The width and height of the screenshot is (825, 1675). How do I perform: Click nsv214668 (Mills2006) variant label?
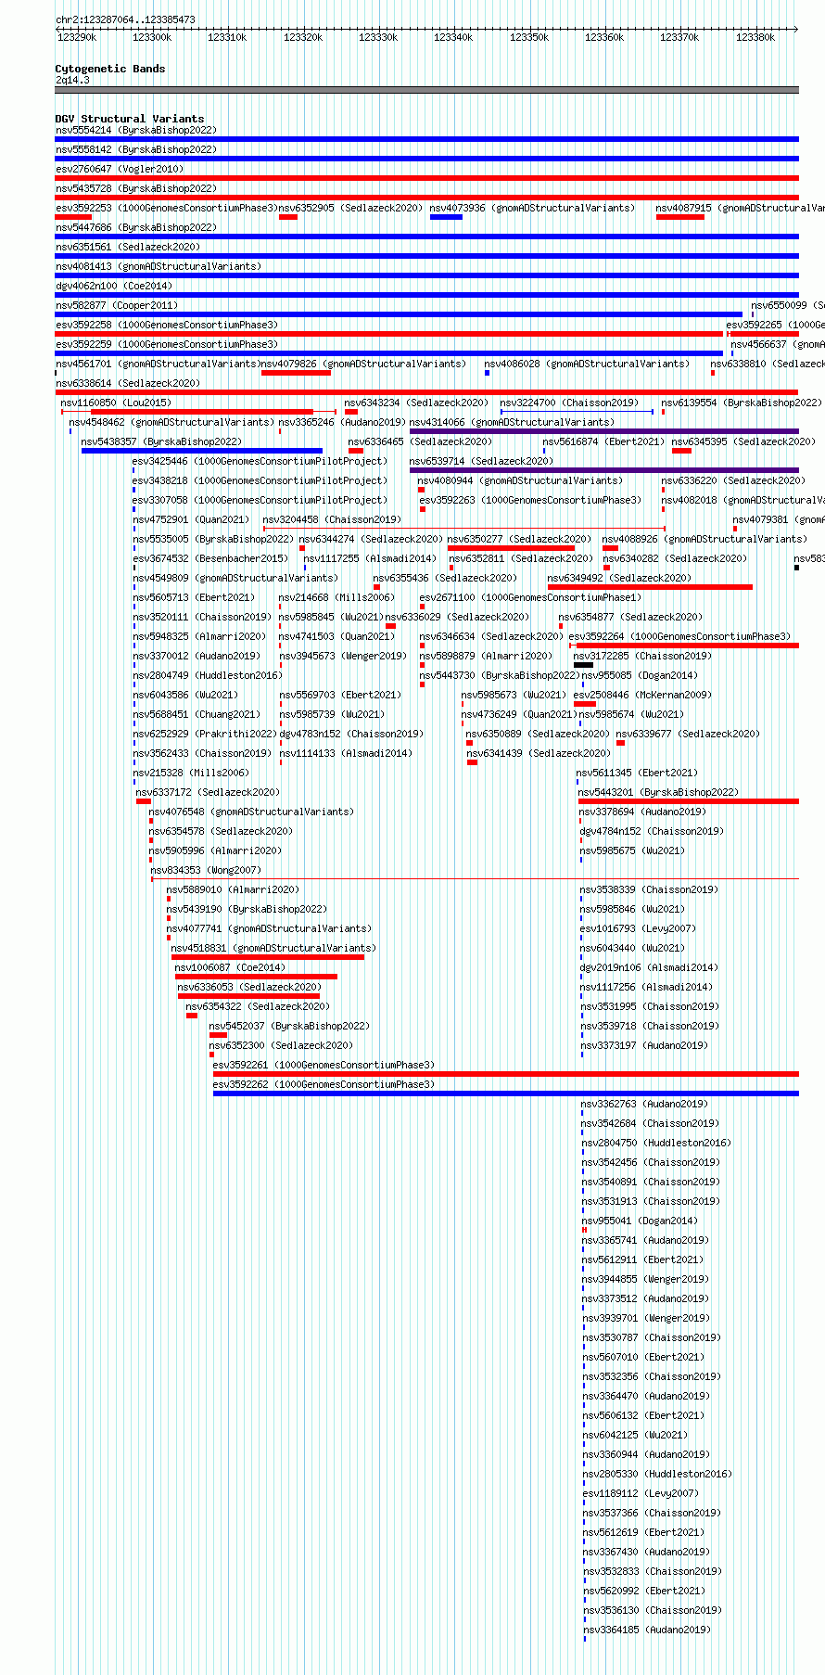click(336, 598)
